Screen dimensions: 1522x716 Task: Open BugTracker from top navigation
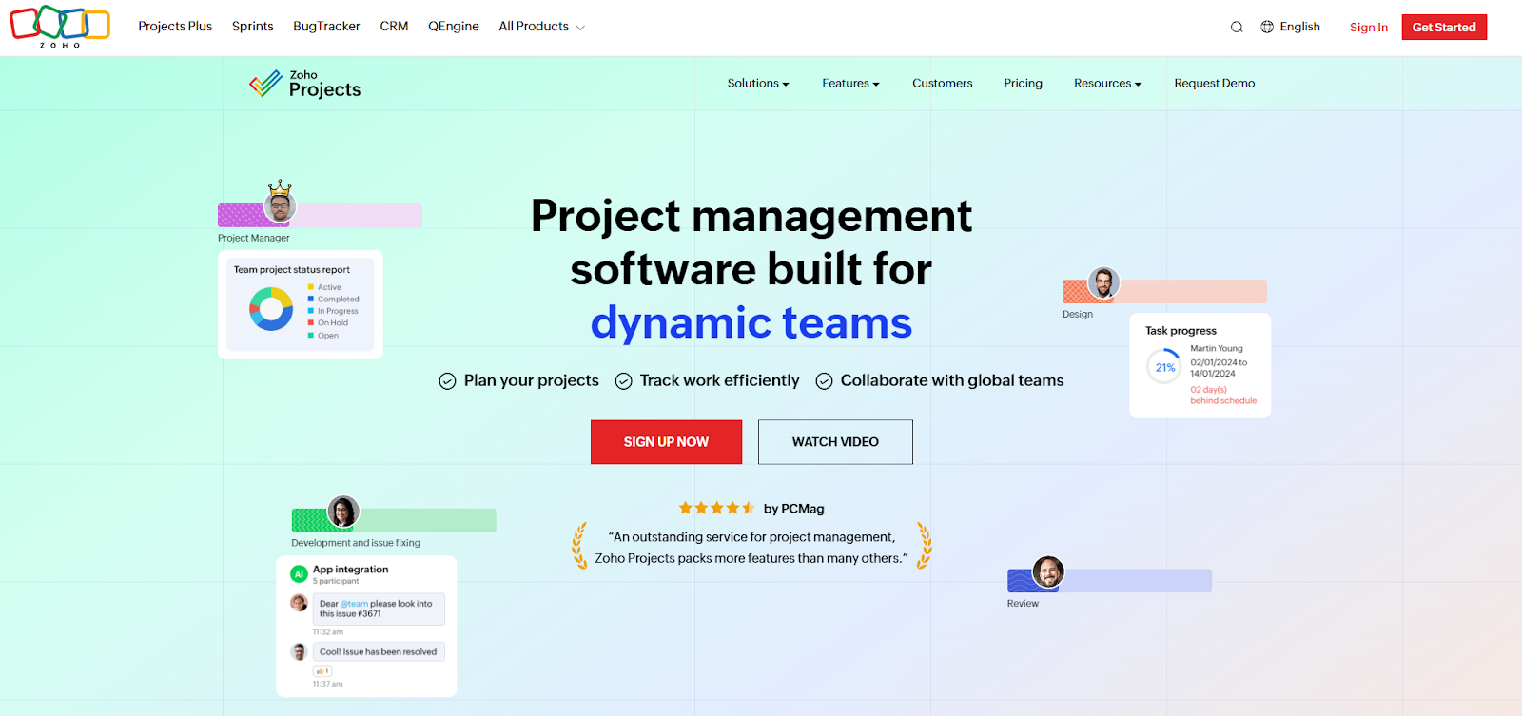coord(326,27)
